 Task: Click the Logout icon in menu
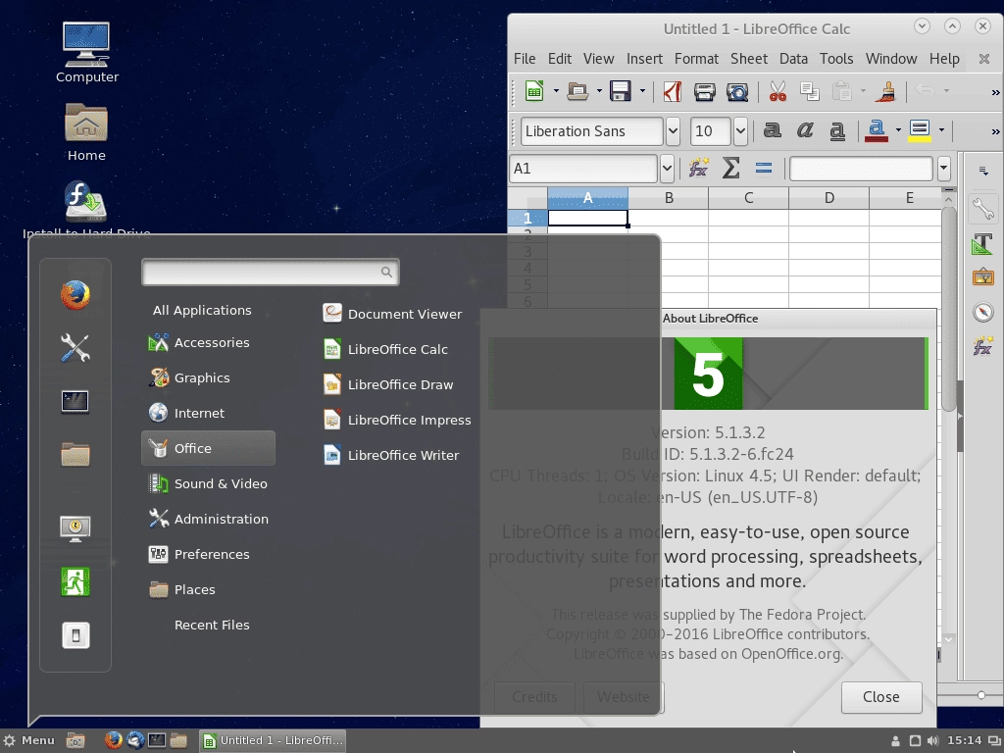pyautogui.click(x=75, y=582)
